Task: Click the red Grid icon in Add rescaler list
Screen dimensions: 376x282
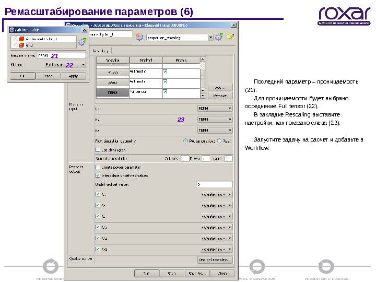Action: coord(21,45)
